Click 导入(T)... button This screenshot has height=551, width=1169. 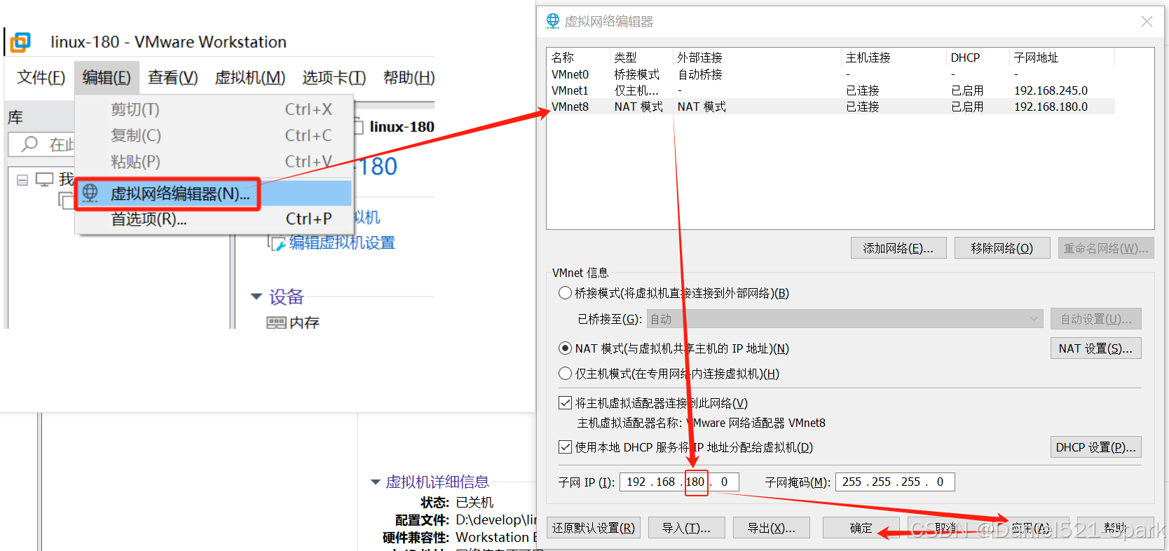686,528
